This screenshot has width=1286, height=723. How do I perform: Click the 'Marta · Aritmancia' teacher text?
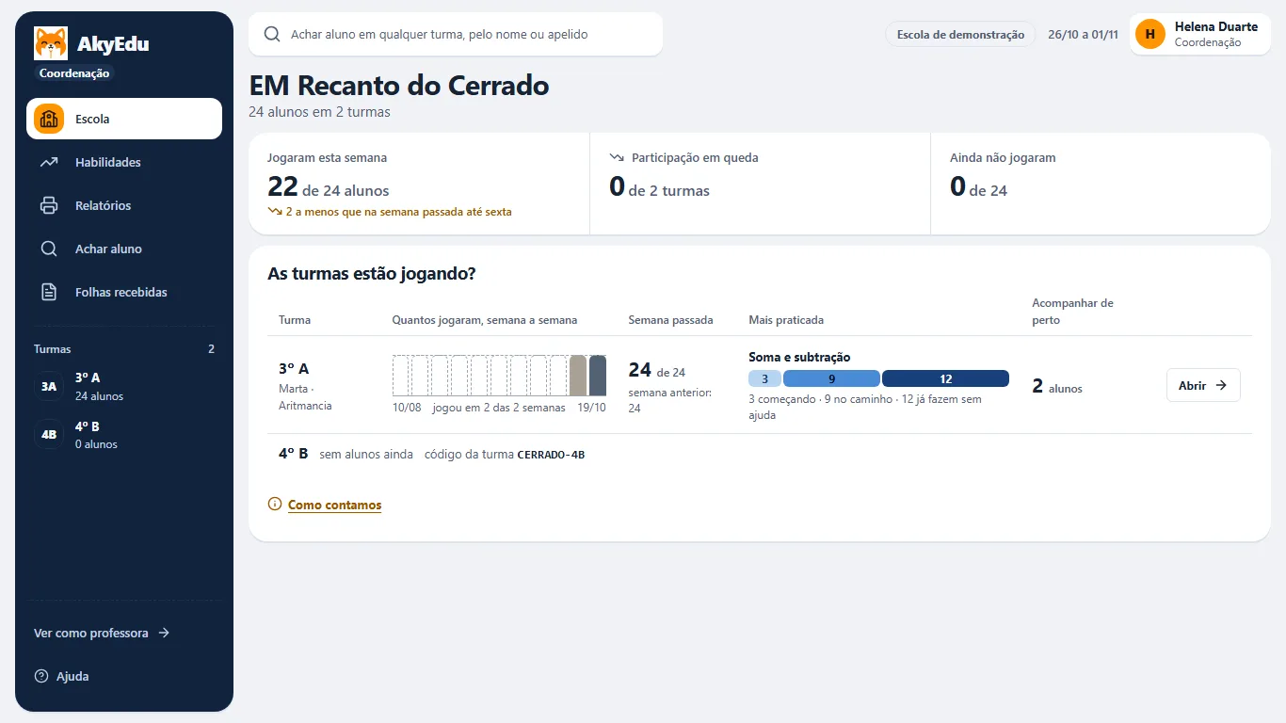[305, 396]
